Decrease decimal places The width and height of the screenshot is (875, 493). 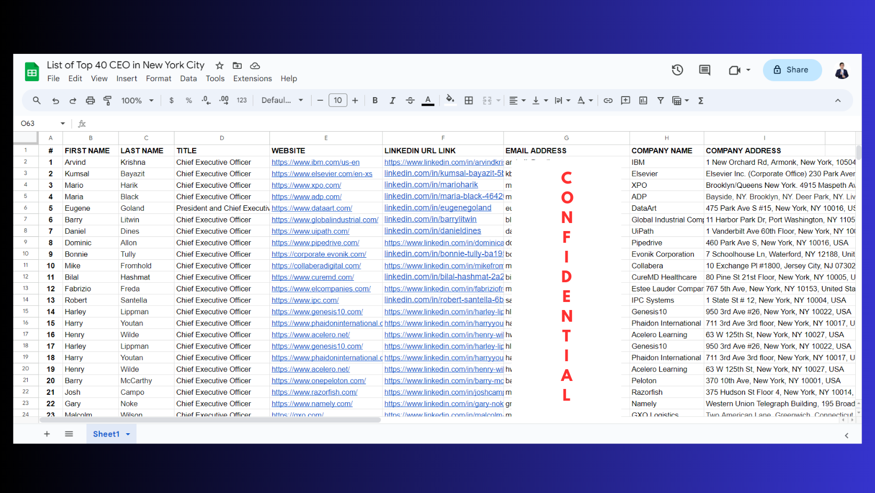(206, 100)
